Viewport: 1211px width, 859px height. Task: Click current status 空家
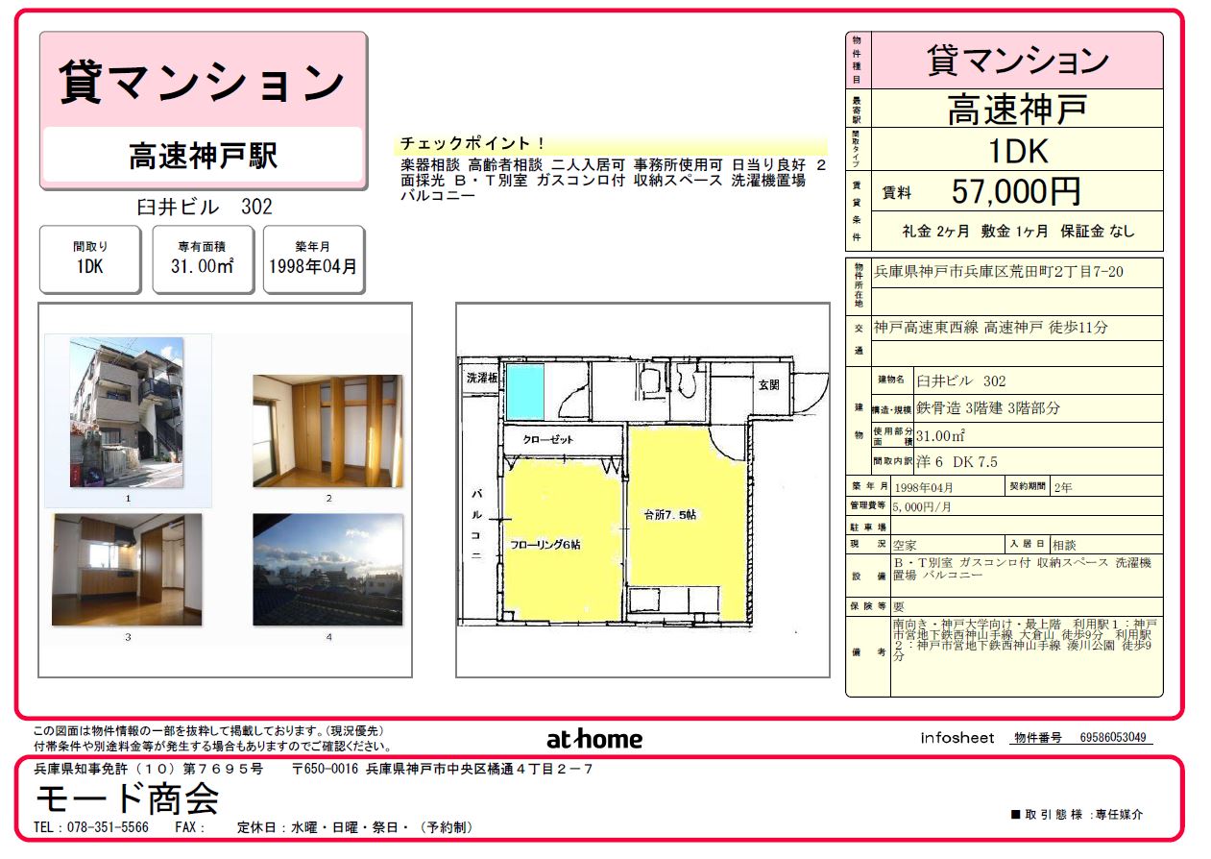point(905,545)
